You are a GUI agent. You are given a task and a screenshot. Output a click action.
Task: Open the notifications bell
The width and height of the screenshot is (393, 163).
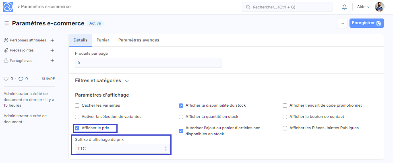[344, 7]
